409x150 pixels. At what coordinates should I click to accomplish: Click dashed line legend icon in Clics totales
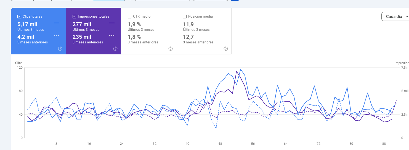pos(57,36)
